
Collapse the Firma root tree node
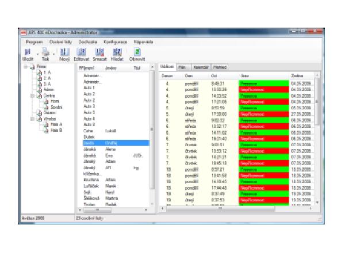click(x=26, y=67)
